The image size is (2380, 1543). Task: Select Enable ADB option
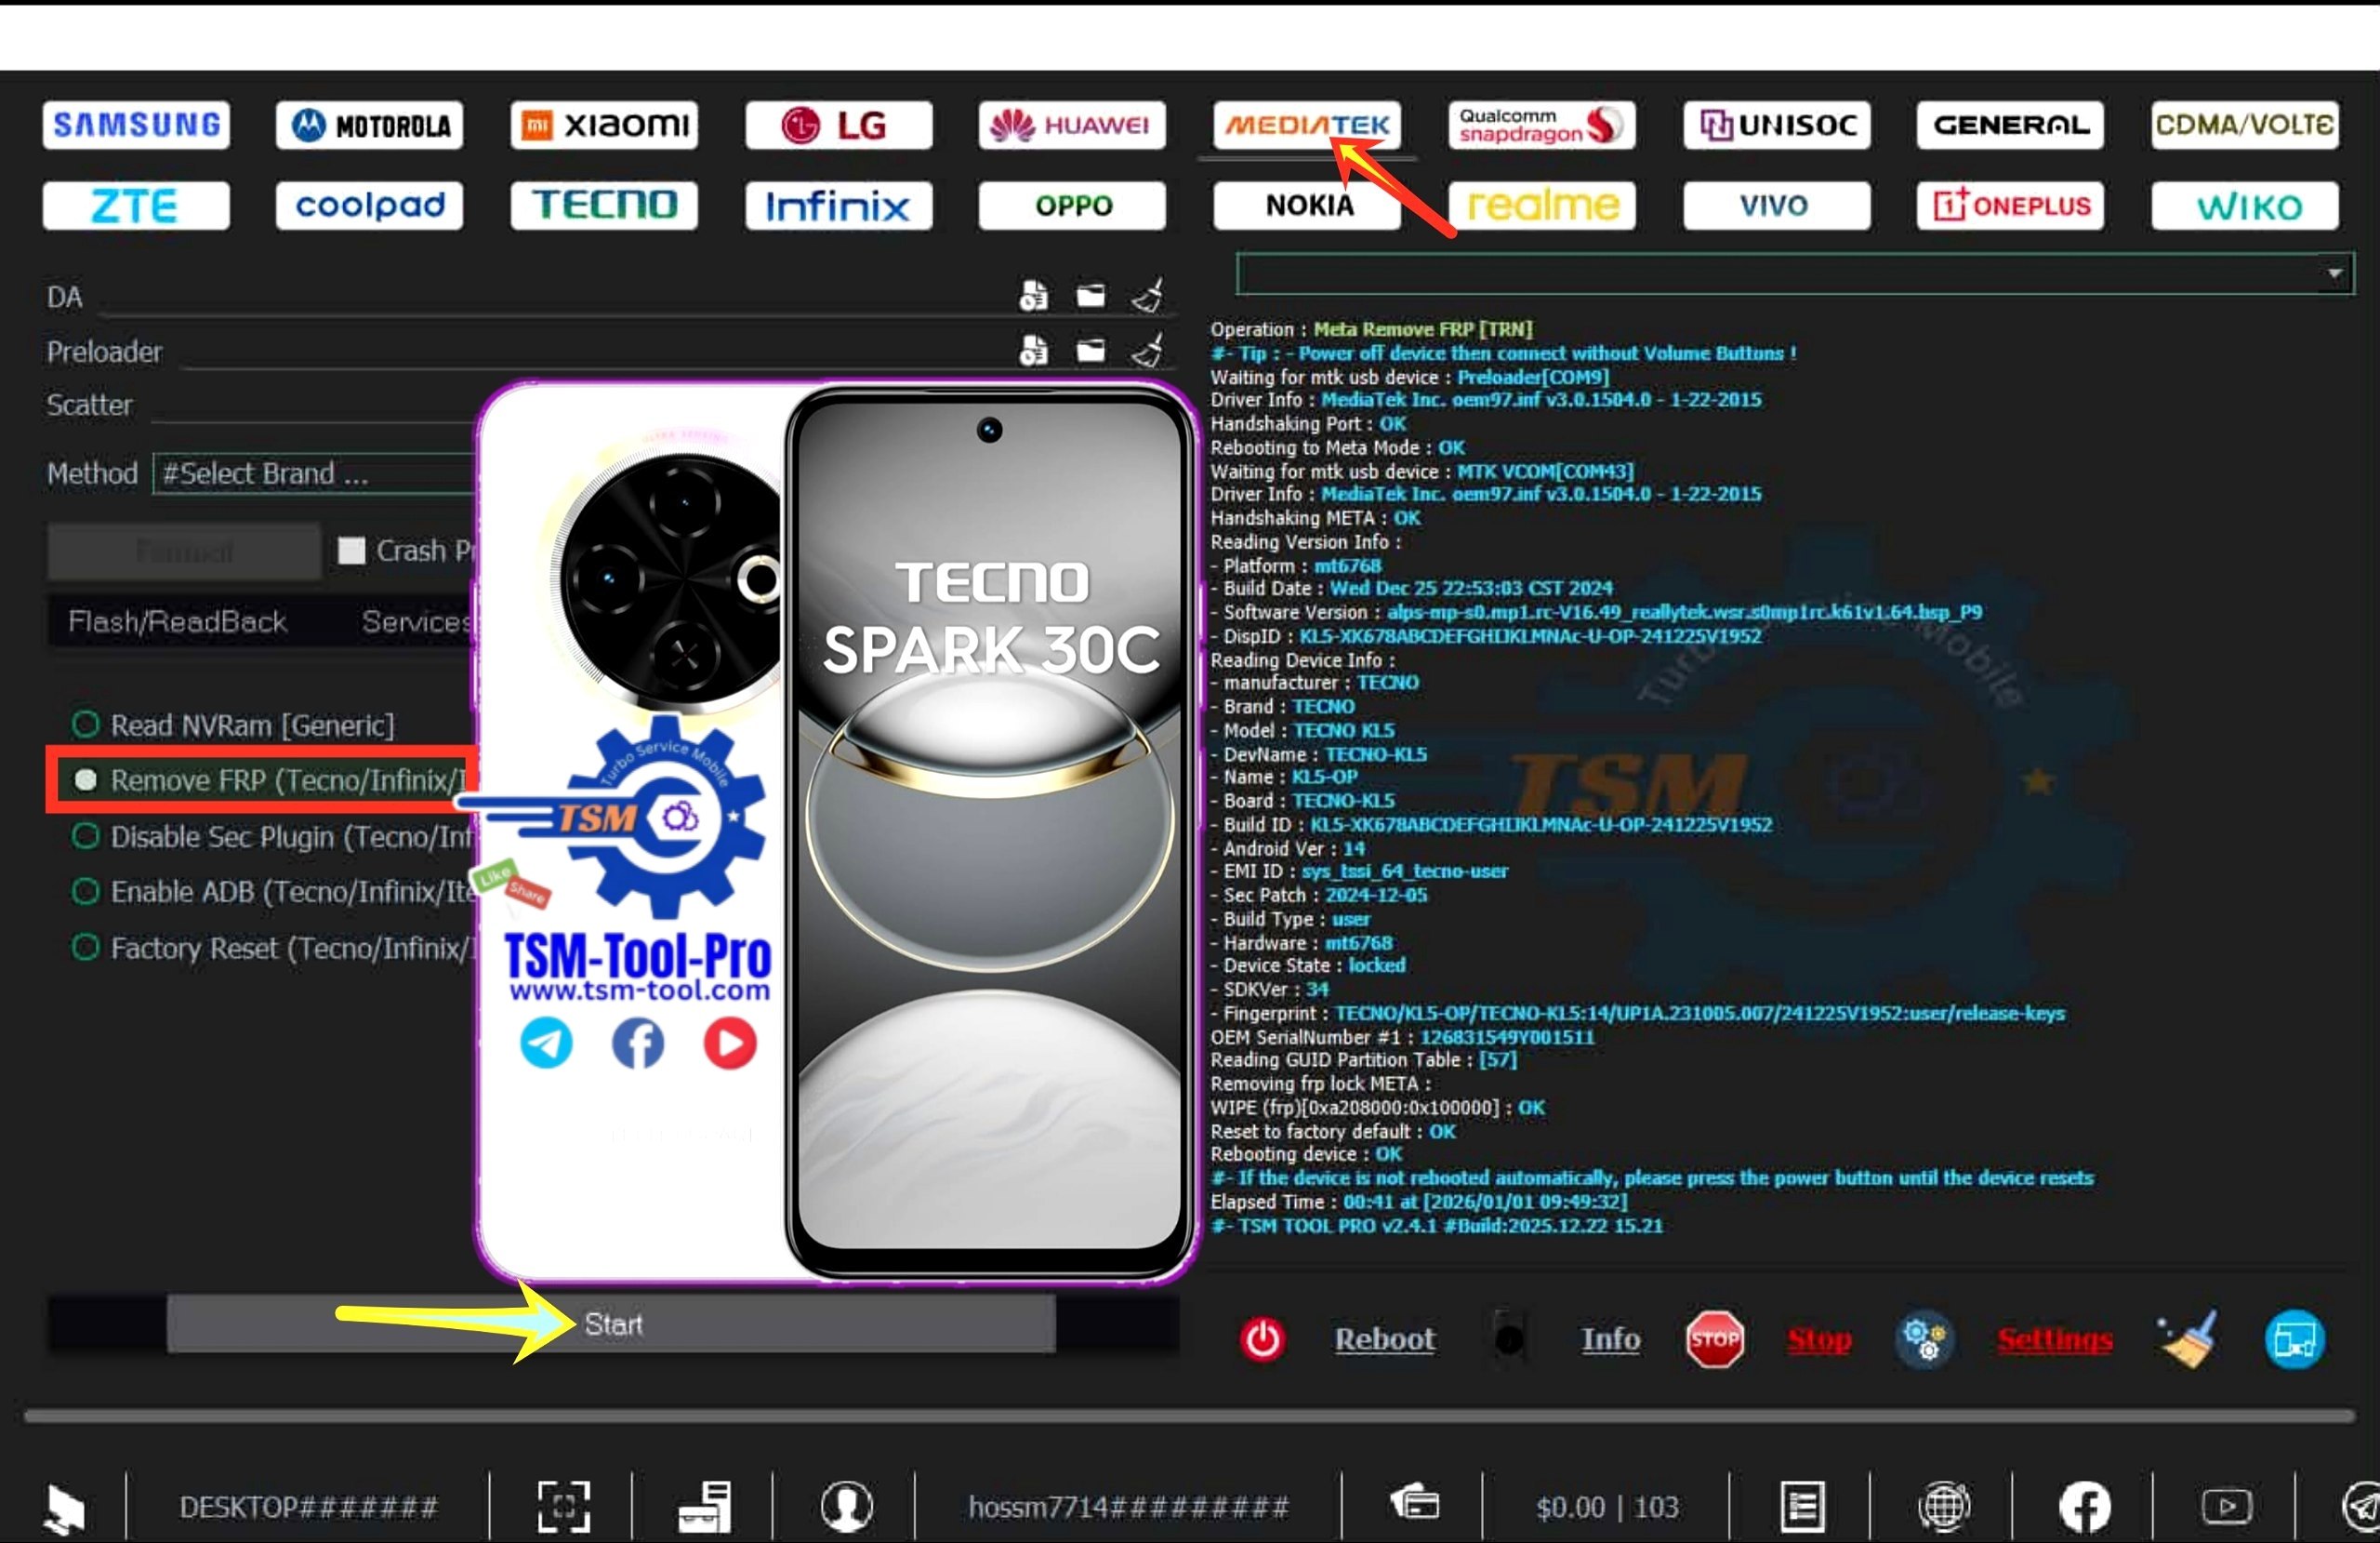coord(272,892)
